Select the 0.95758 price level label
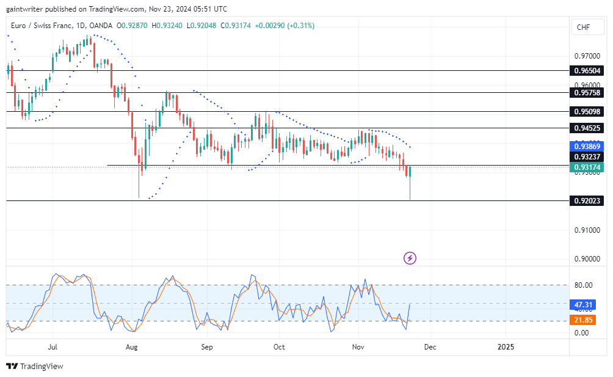The image size is (613, 377). 587,93
